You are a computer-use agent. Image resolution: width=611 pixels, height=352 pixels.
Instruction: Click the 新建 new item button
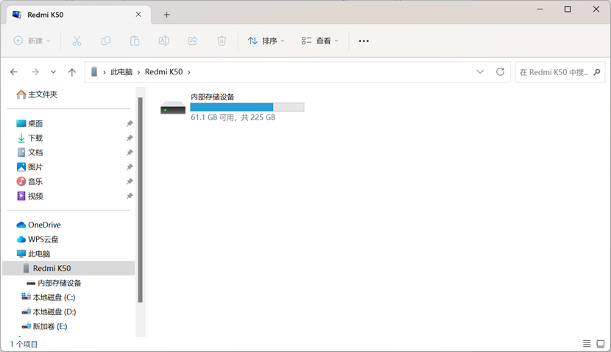click(x=32, y=41)
